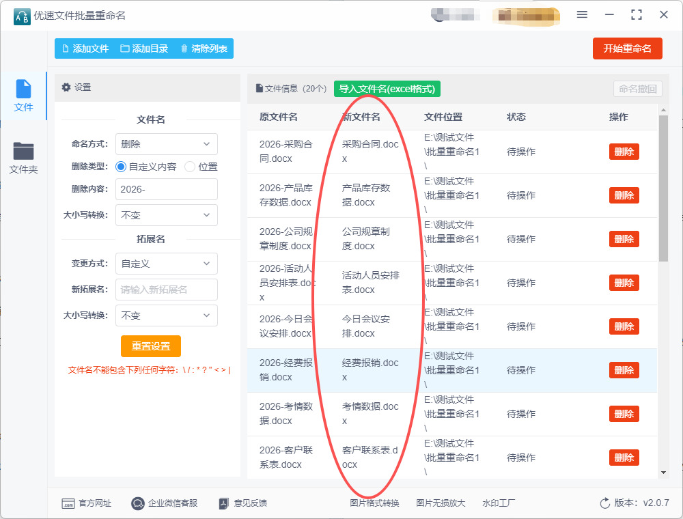Click the 开始重命名 button
Image resolution: width=683 pixels, height=519 pixels.
click(x=627, y=48)
